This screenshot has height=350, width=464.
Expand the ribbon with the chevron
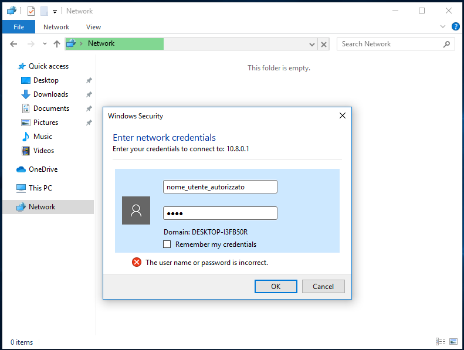[443, 26]
